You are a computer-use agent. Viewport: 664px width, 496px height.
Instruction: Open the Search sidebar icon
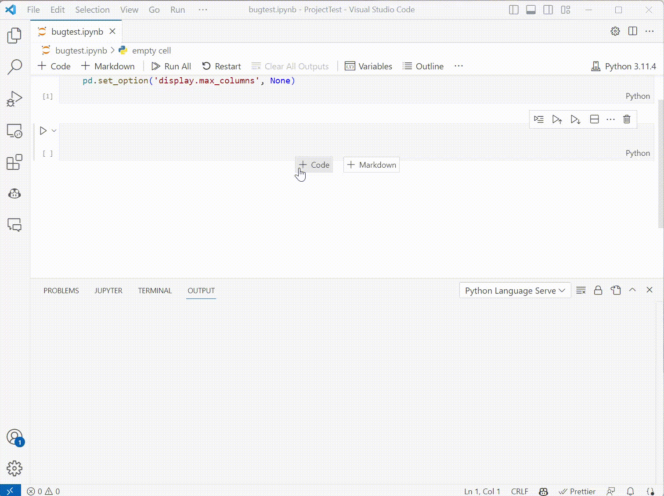coord(14,67)
